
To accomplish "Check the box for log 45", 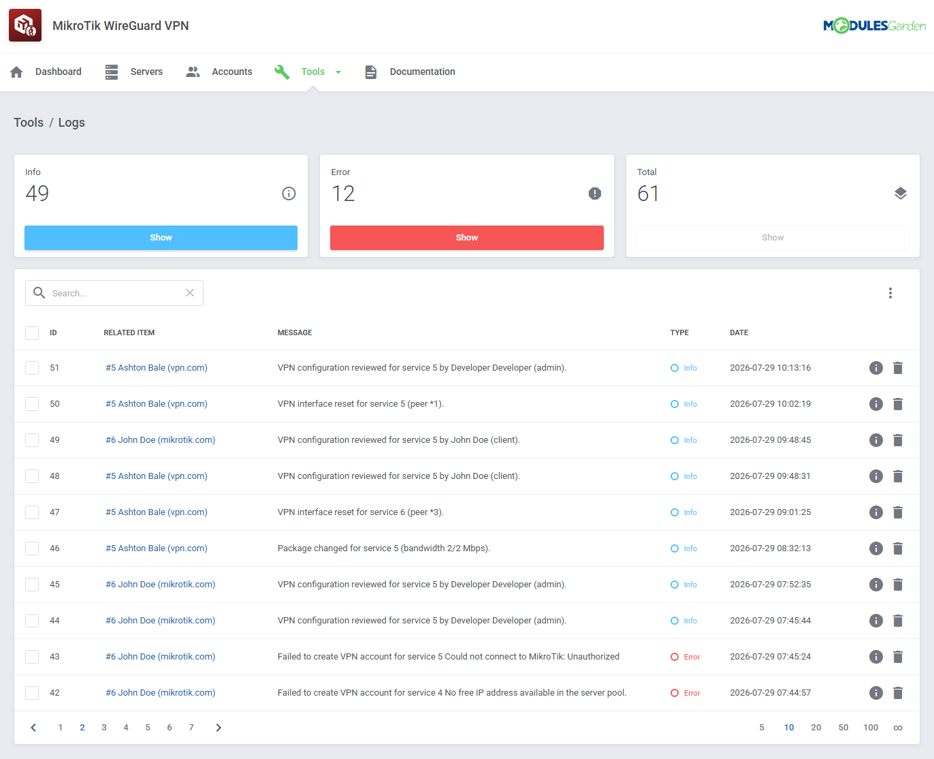I will [x=32, y=585].
